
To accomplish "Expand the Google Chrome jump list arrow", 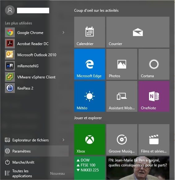I will 63,32.
